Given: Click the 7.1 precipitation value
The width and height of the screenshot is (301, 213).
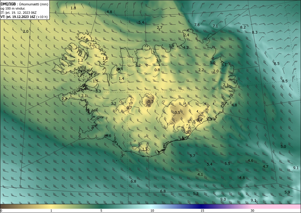Looking at the screenshot, I should (215, 26).
